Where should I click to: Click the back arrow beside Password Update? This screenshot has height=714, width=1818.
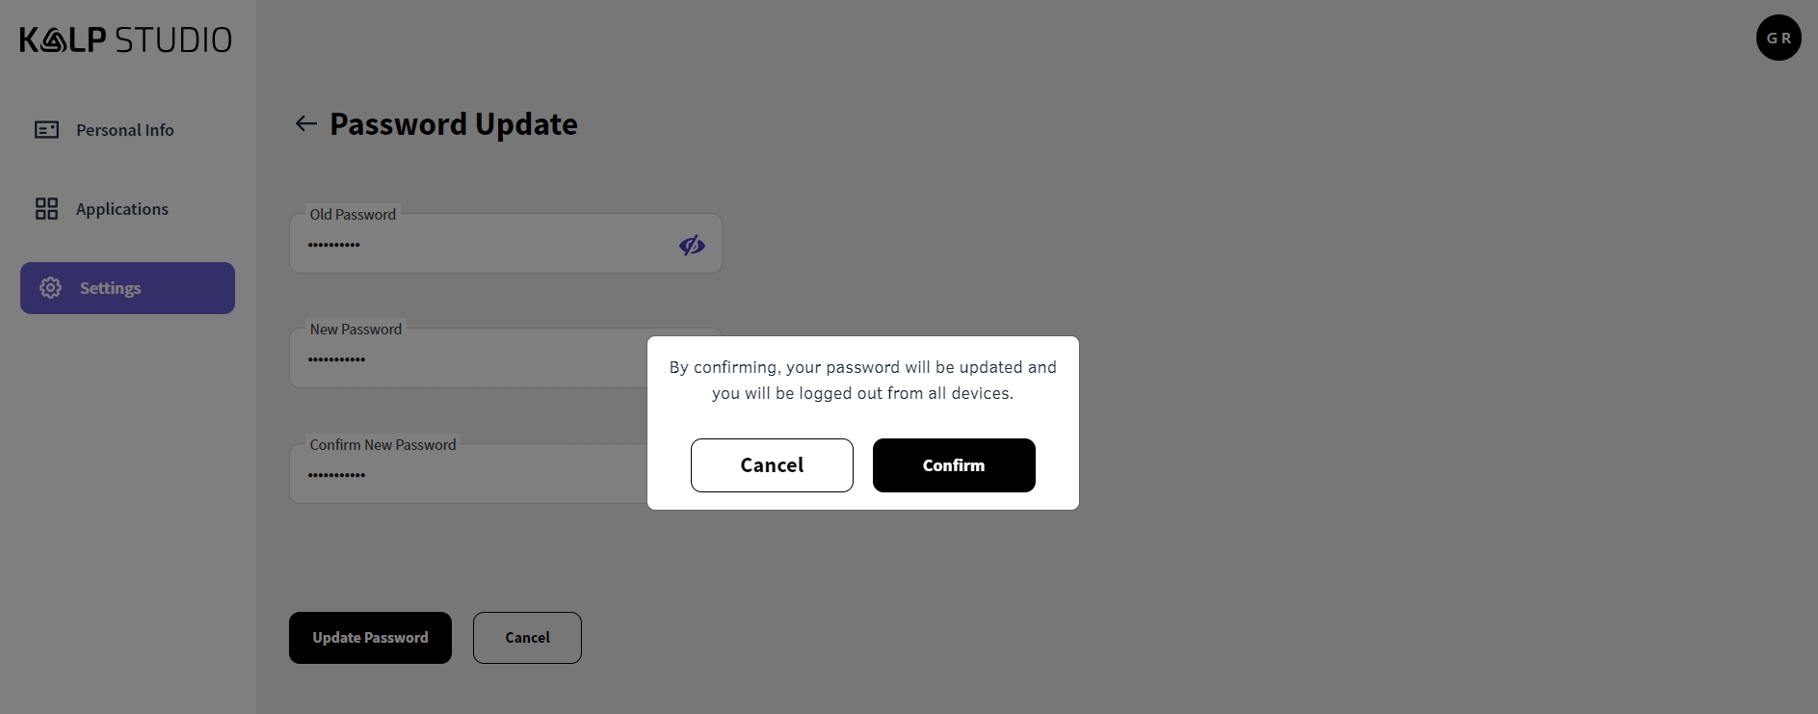click(x=306, y=123)
